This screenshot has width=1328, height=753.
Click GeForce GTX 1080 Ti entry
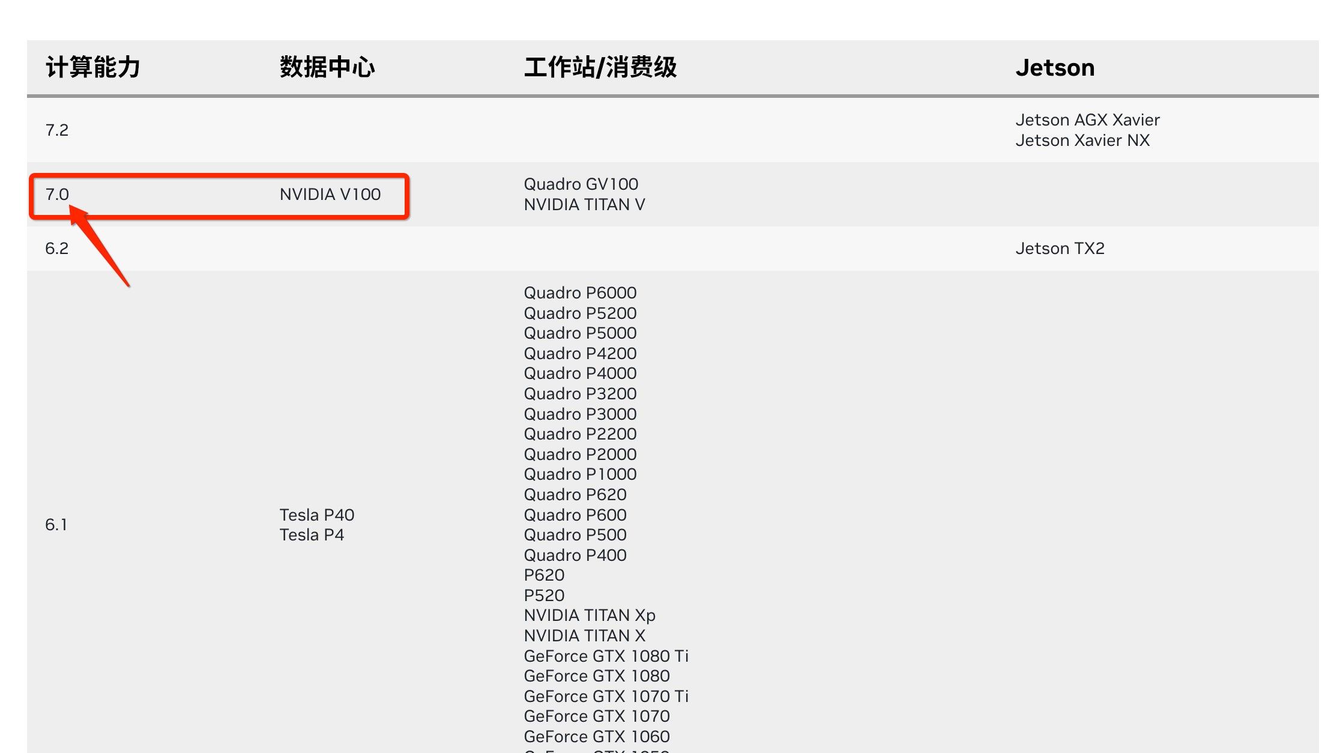click(x=606, y=656)
